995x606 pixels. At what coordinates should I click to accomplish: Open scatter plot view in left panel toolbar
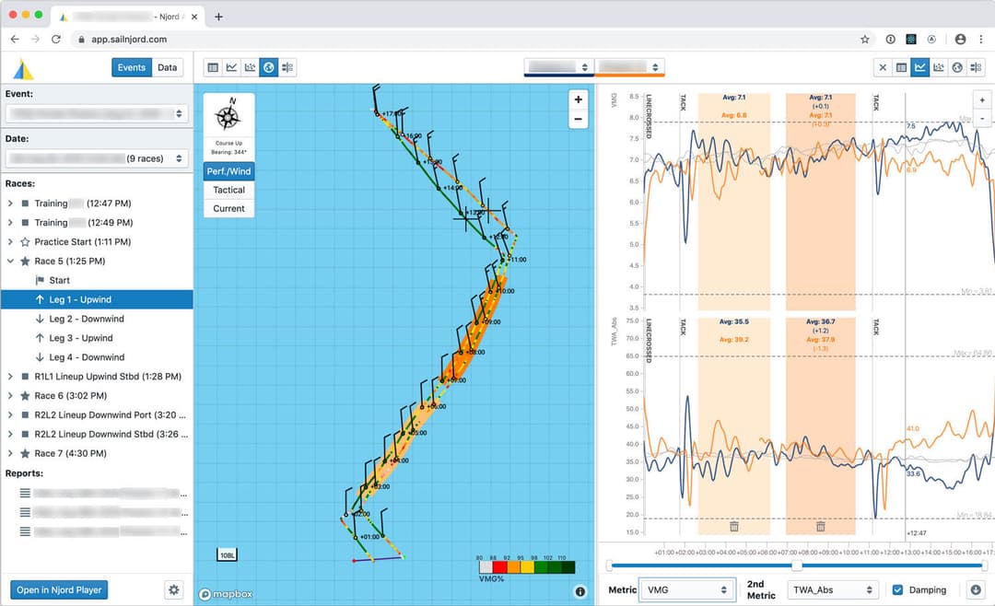click(x=250, y=67)
